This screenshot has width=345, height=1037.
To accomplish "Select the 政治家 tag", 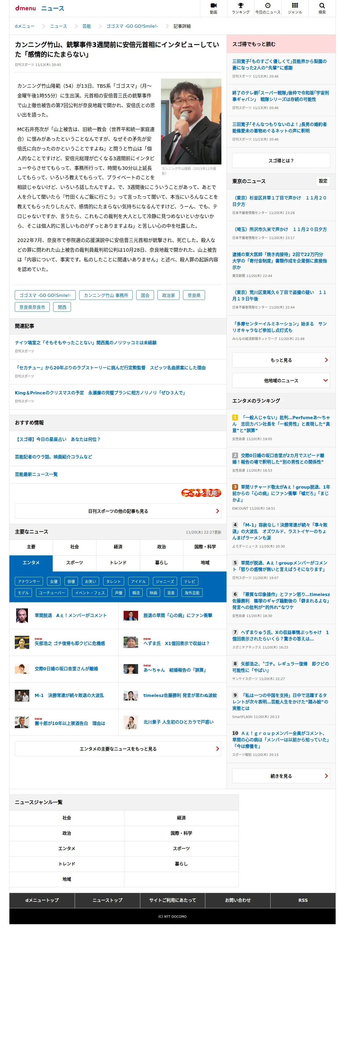I will click(x=168, y=295).
